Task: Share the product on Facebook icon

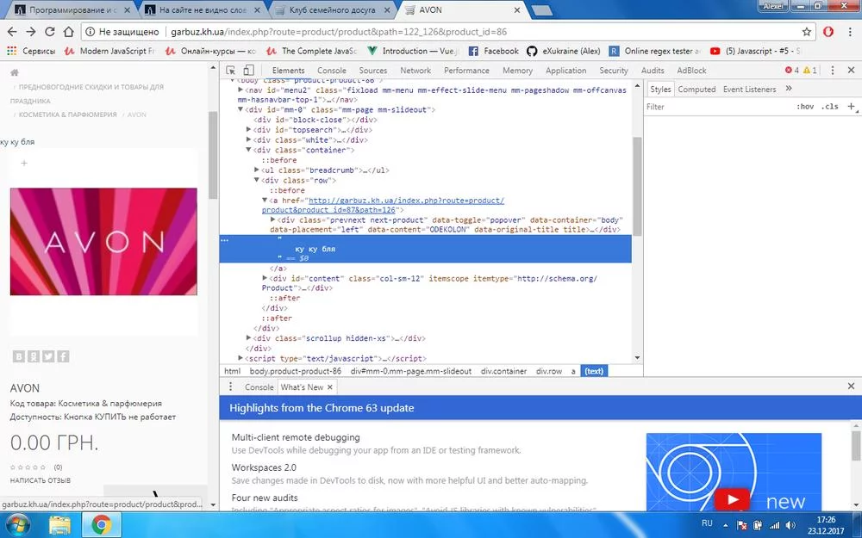Action: [x=63, y=356]
